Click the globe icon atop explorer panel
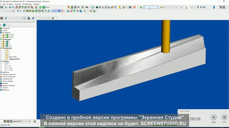This screenshot has width=229, height=128. click(4, 25)
